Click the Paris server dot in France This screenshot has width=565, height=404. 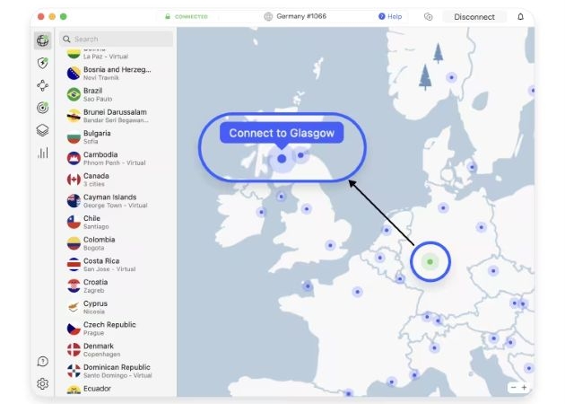(x=357, y=292)
